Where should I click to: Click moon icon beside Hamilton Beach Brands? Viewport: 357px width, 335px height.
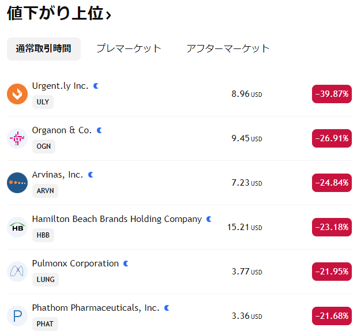pos(209,219)
